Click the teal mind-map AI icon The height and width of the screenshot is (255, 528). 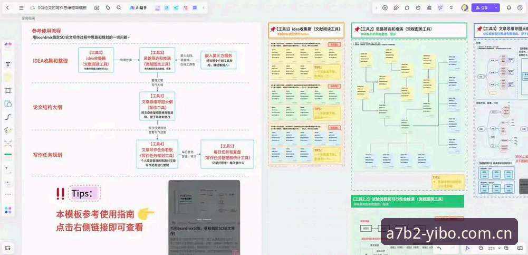(x=176, y=8)
